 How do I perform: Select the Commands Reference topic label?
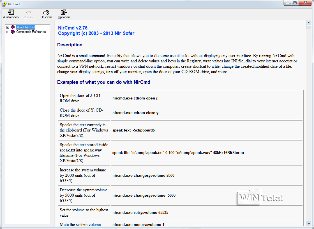click(x=31, y=32)
